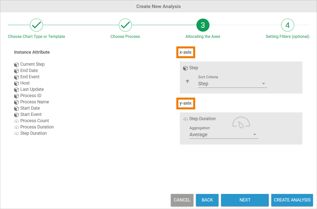Click the gauge icon next to Step Duration attribute
Screen dimensions: 317x209
click(17, 133)
